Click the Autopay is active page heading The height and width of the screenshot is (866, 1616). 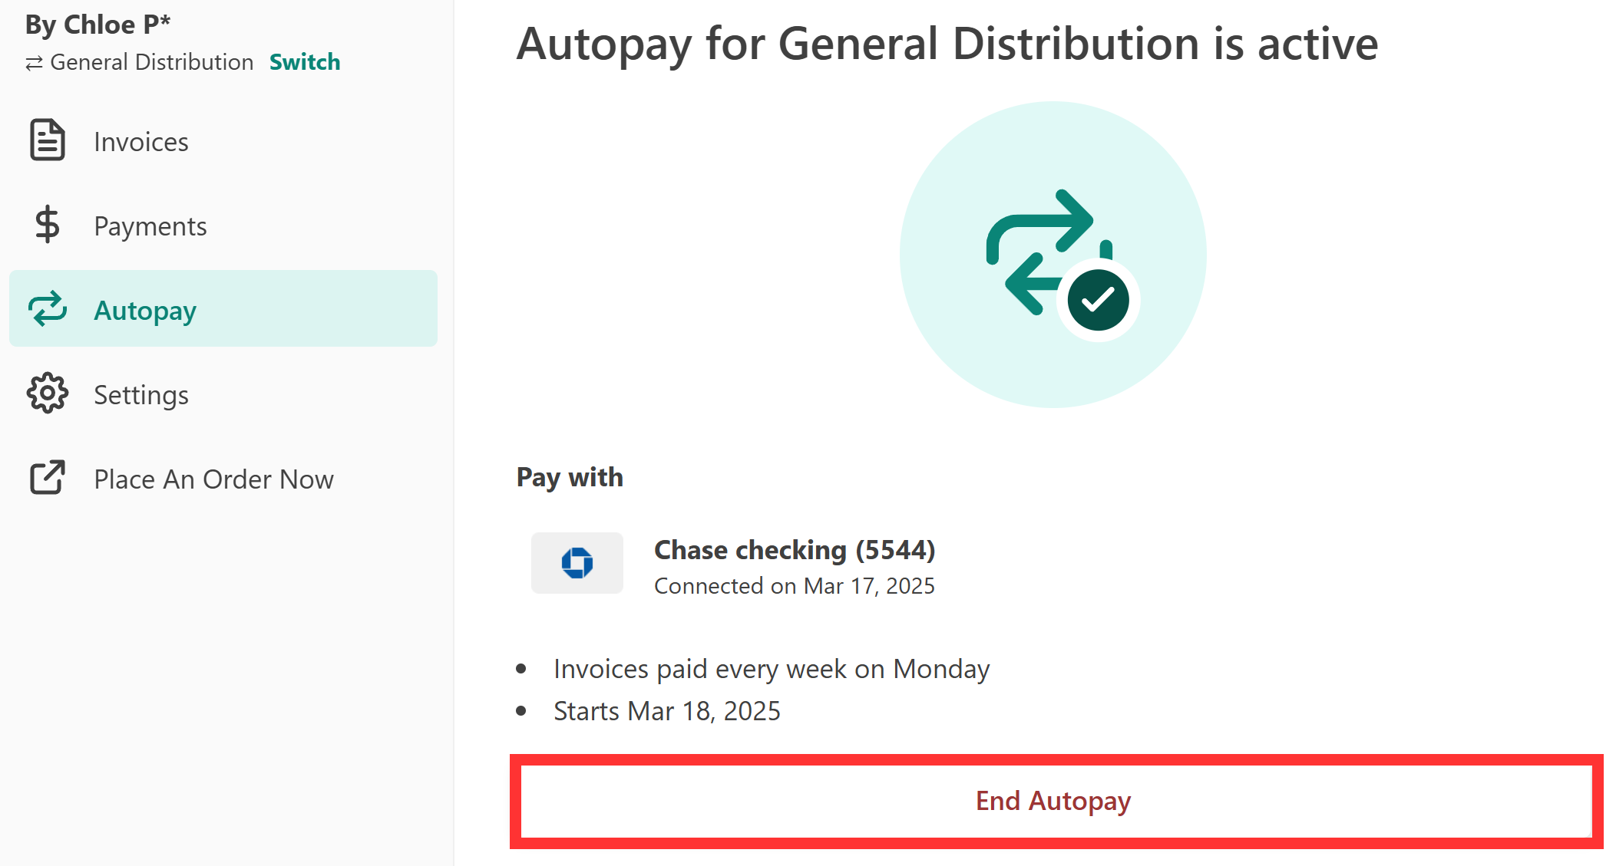947,44
